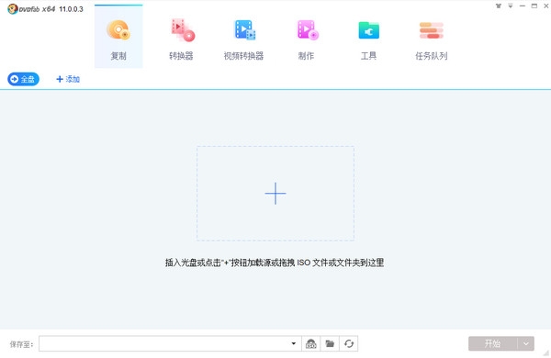Browse for output folder with the folder icon

[330, 343]
